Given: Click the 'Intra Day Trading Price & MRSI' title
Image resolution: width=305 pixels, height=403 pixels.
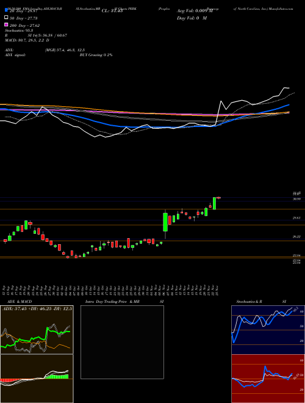Looking at the screenshot, I should coord(124,302).
